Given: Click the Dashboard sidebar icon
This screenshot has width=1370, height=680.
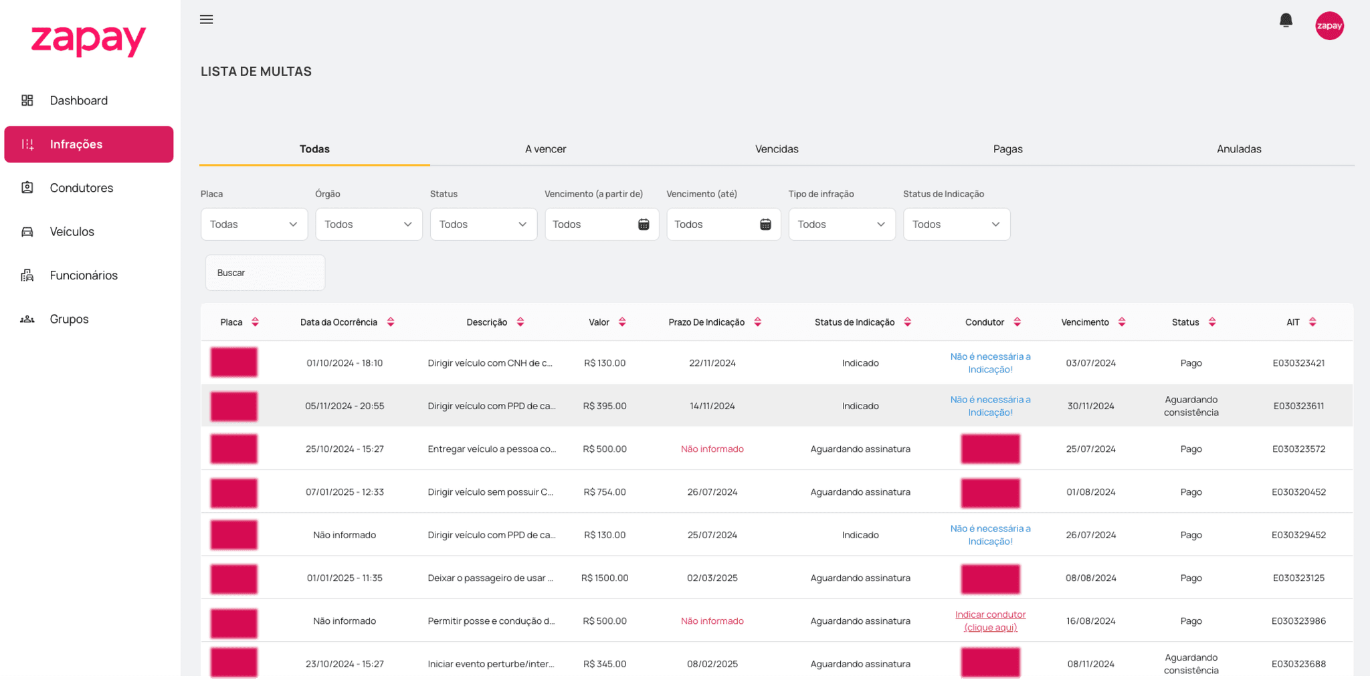Looking at the screenshot, I should point(27,100).
